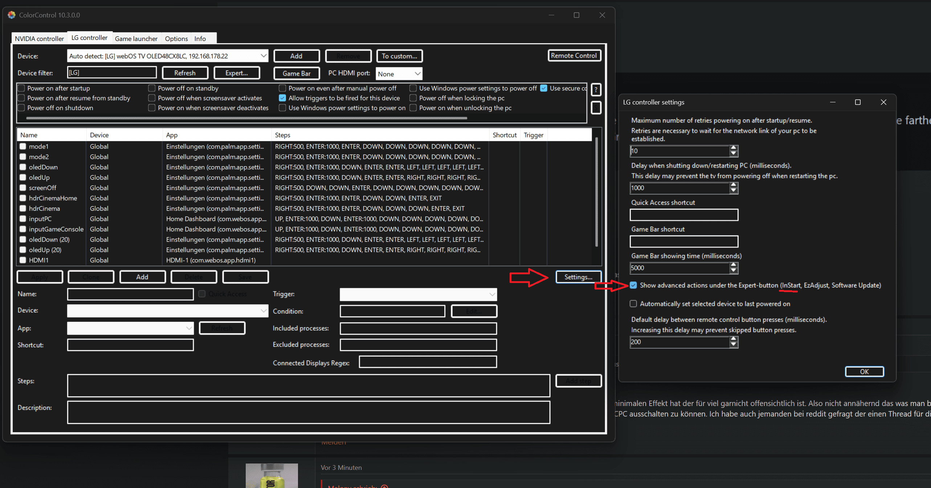The width and height of the screenshot is (931, 488).
Task: Decrease the shutdown delay spinner value
Action: click(x=734, y=190)
